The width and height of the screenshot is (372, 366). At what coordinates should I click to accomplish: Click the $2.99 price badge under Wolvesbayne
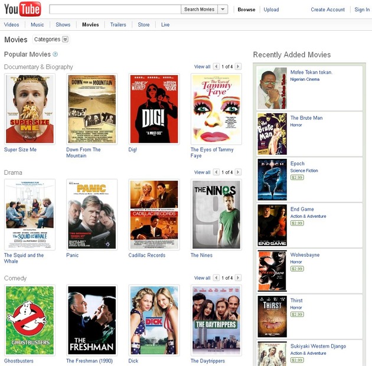pos(297,269)
